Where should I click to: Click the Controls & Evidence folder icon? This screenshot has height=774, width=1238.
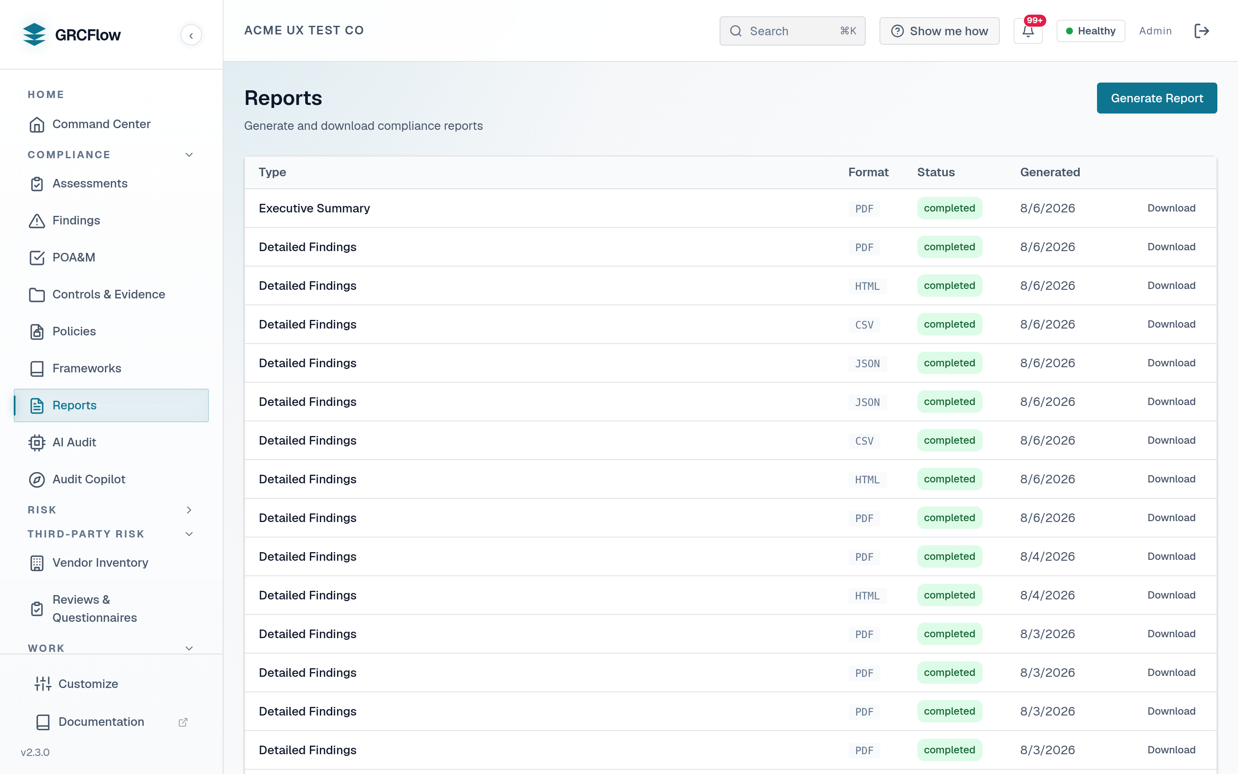[37, 295]
